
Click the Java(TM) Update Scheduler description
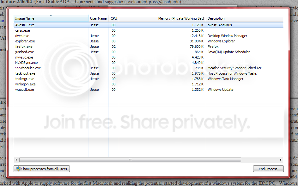(228, 52)
